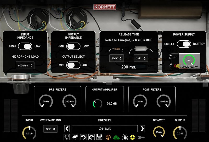The height and width of the screenshot is (142, 209).
Task: Click the MICROPHONE LOAD label
Action: 25,57
